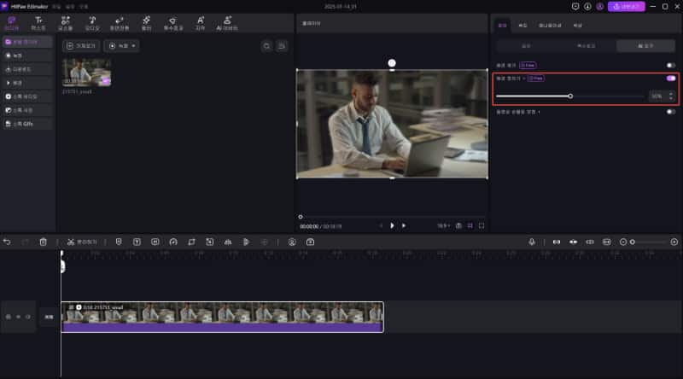Click the search icon in media panel
The height and width of the screenshot is (379, 683).
tap(266, 45)
